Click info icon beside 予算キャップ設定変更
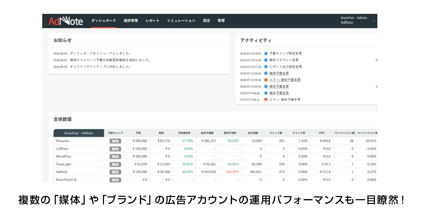 click(x=266, y=53)
